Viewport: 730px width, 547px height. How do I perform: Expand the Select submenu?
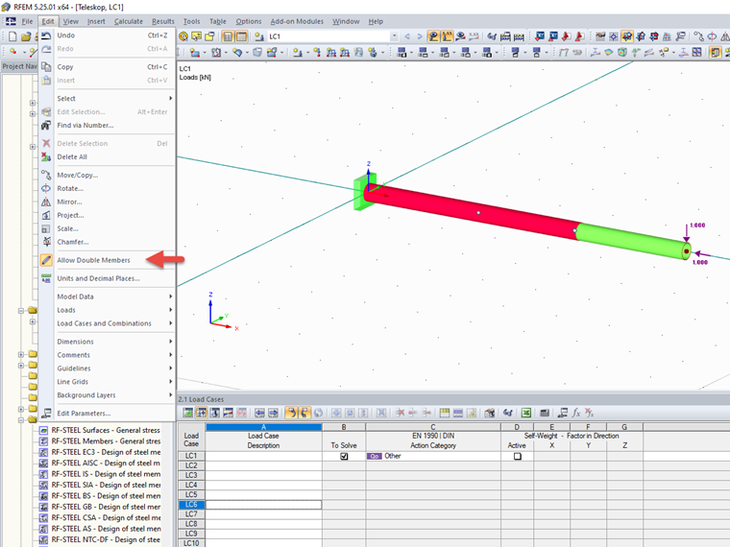click(107, 99)
